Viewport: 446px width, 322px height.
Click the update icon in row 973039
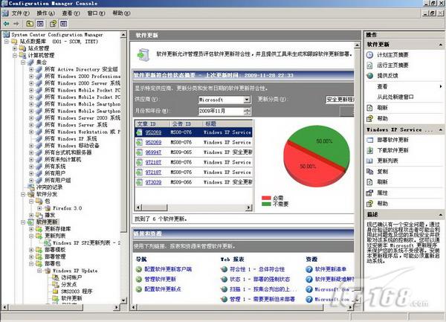pyautogui.click(x=139, y=182)
